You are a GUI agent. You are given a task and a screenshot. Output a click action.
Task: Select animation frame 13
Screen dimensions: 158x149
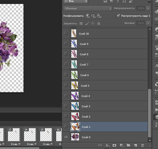pyautogui.click(x=14, y=134)
